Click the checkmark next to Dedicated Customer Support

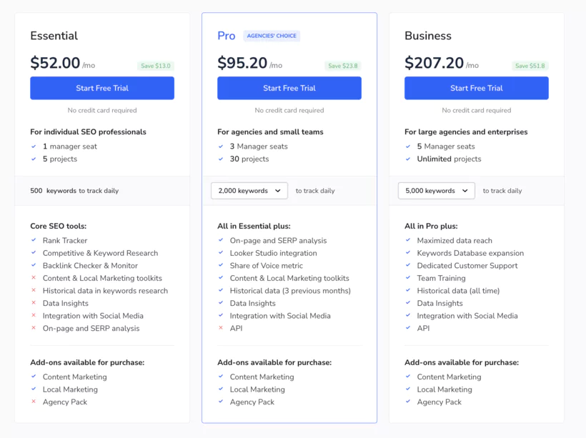(x=409, y=265)
